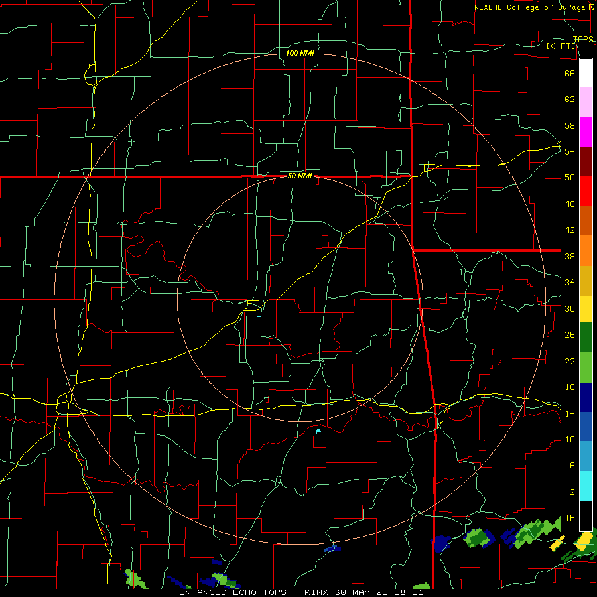Select the 38 legend value

pos(570,256)
